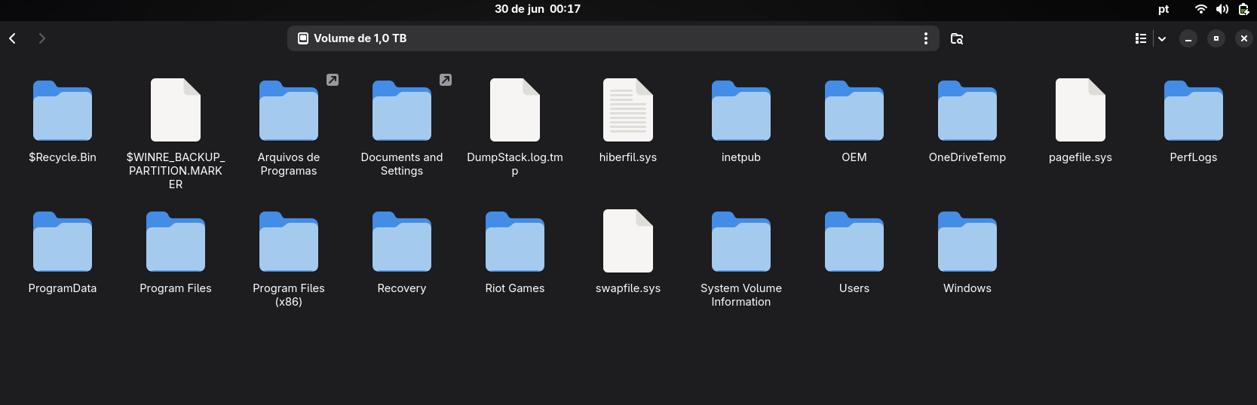This screenshot has width=1257, height=405.
Task: Select the Program Files (x86) folder icon
Action: click(x=289, y=241)
